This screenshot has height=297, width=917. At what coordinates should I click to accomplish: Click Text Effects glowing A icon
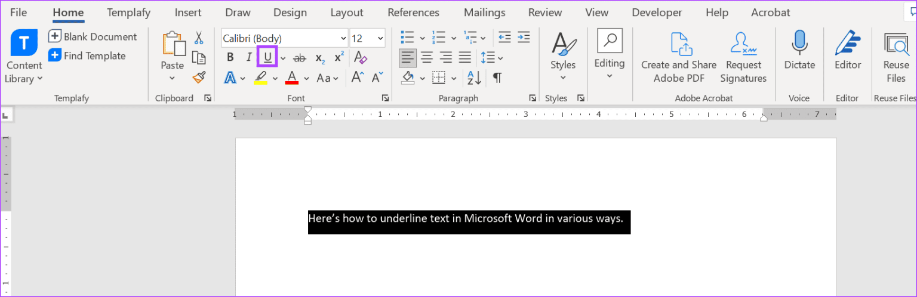pyautogui.click(x=230, y=78)
